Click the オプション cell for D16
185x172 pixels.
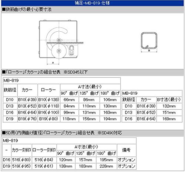coord(127,160)
